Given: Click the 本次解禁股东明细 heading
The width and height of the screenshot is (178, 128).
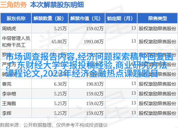Looking at the screenshot, I should [57, 5].
